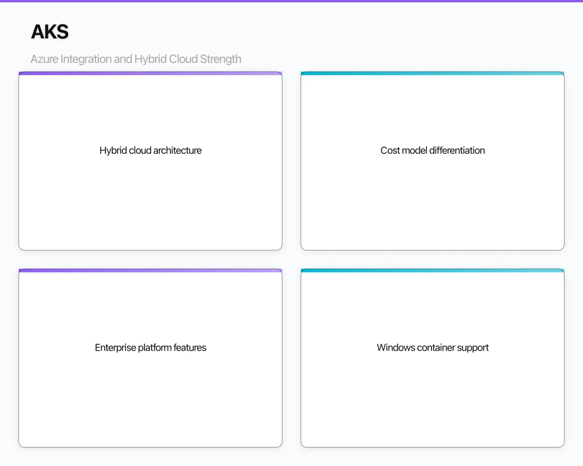Click the Windows container support label text

coord(433,348)
